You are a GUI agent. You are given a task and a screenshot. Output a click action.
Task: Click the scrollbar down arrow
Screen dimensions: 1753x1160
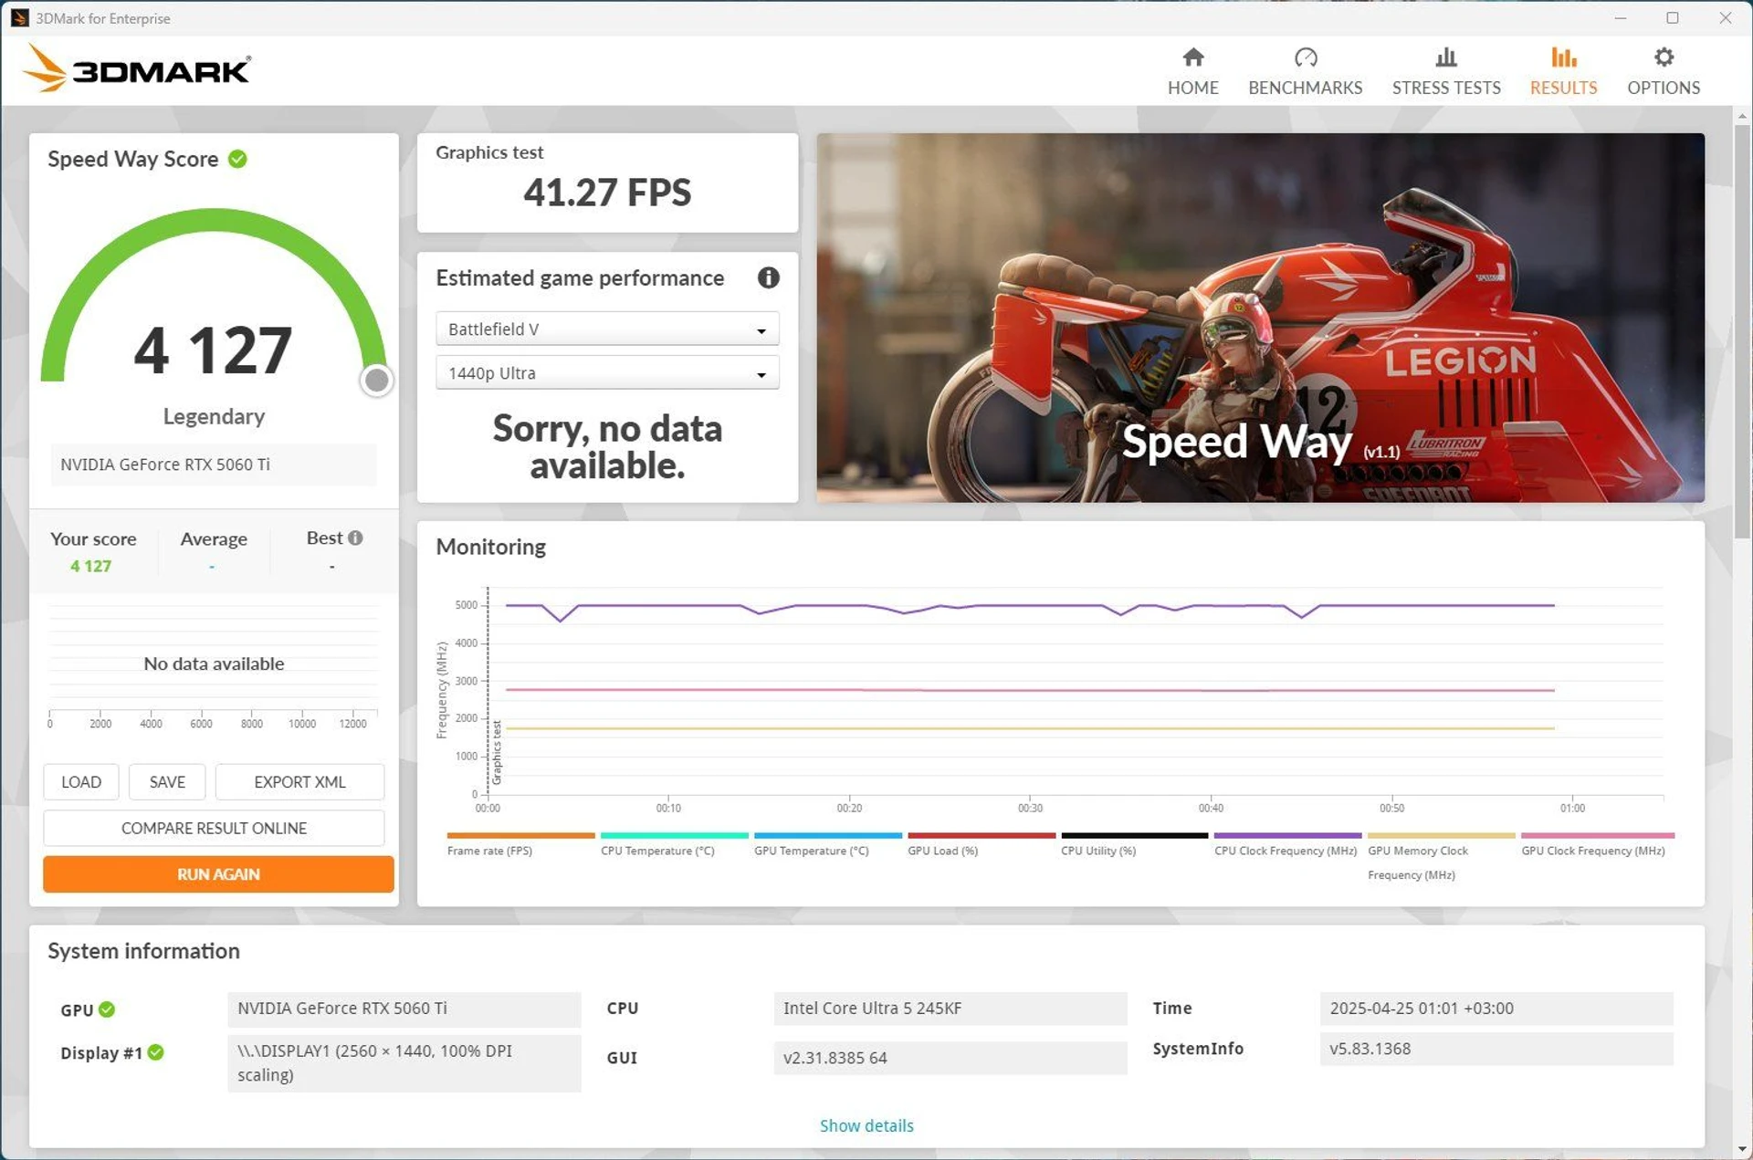click(x=1741, y=1149)
